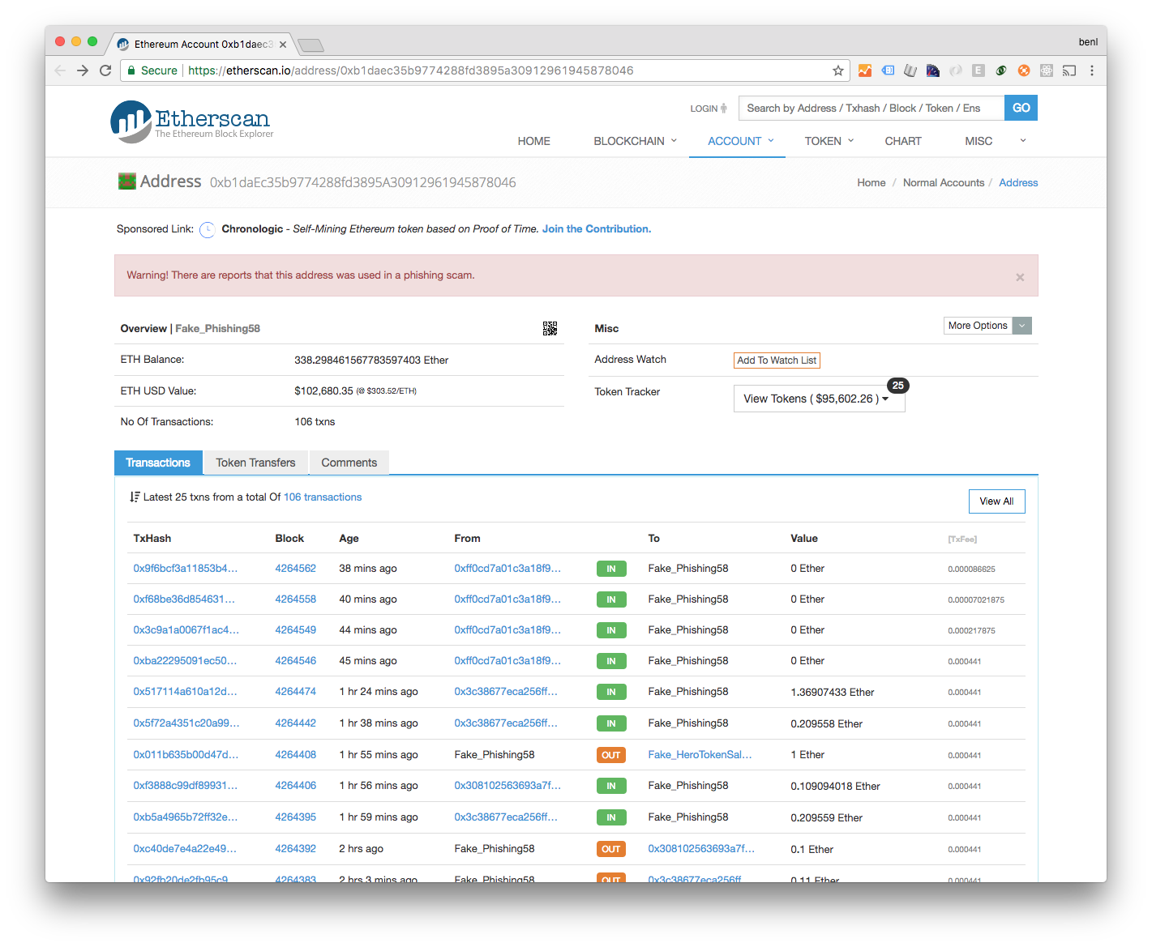Screen dimensions: 1152x947
Task: Open the orange analytics chart extension
Action: [x=865, y=70]
